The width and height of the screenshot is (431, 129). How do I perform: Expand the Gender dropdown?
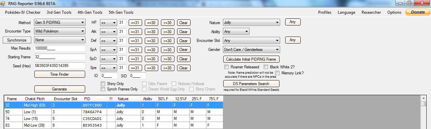[x=251, y=50]
